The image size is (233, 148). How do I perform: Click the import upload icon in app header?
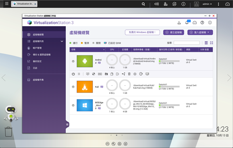(x=179, y=22)
